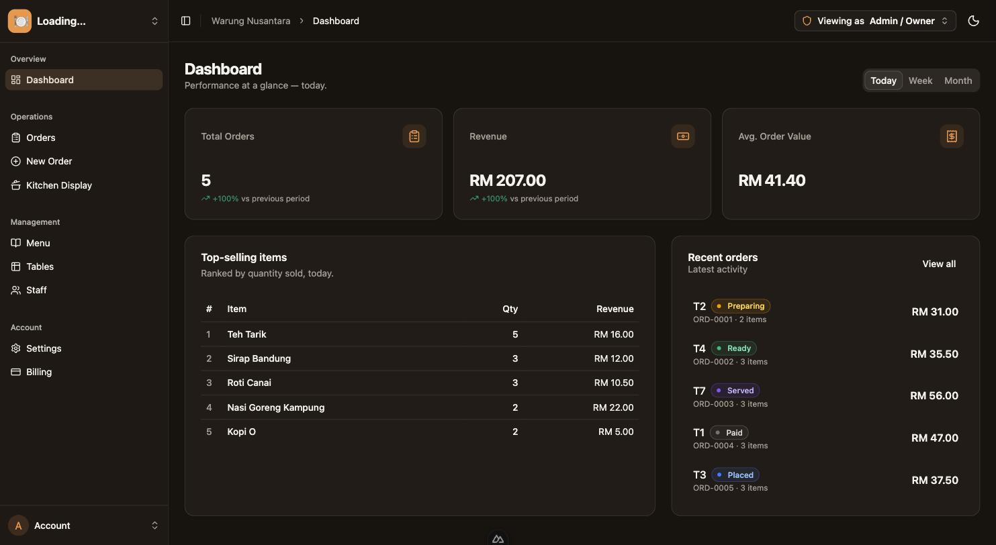Click Warung Nusantara breadcrumb link
Viewport: 996px width, 545px height.
(251, 21)
